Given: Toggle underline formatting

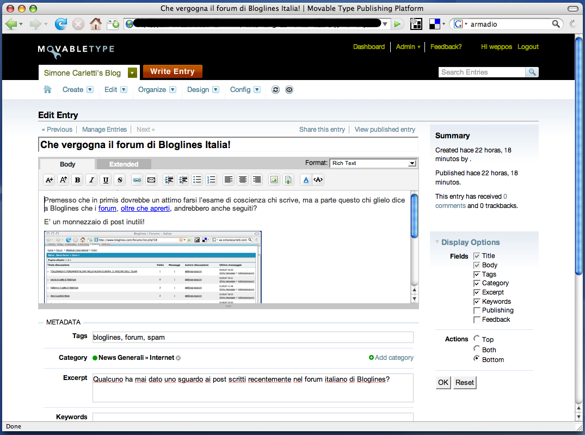Looking at the screenshot, I should [x=106, y=180].
